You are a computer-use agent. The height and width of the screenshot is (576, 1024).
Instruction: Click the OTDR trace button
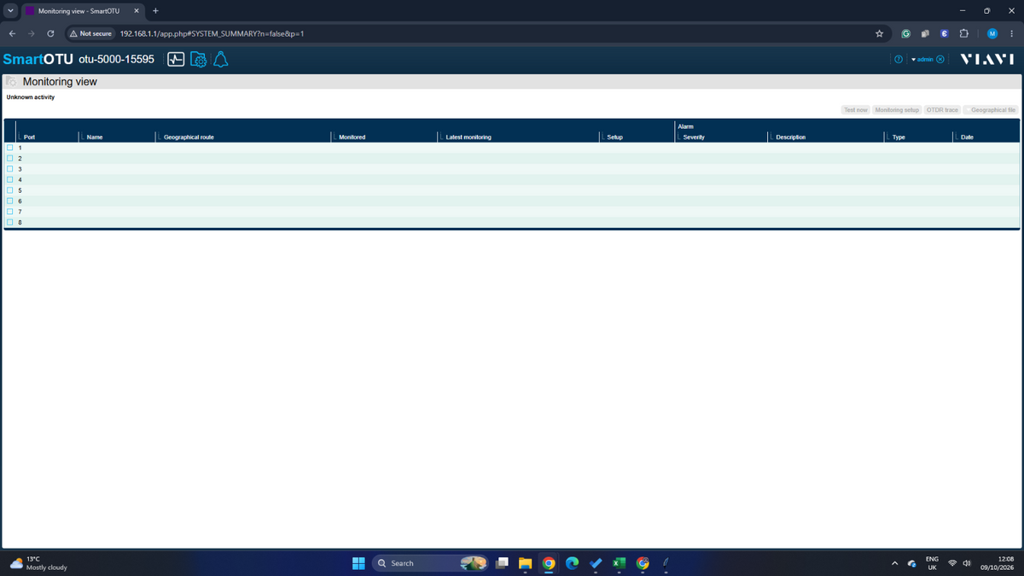tap(943, 110)
